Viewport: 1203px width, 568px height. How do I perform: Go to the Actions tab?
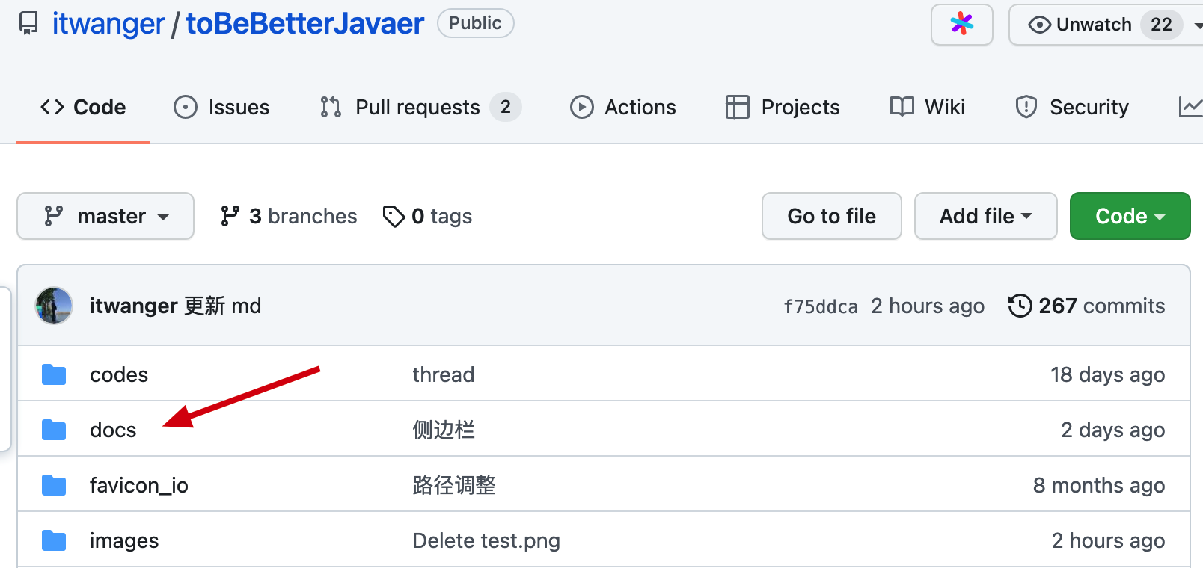pyautogui.click(x=623, y=107)
